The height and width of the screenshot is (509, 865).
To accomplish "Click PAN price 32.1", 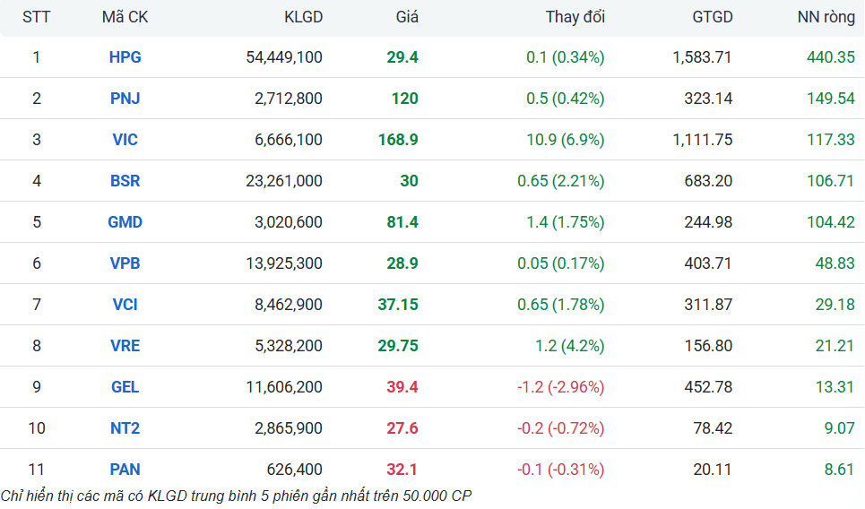I will coord(402,470).
